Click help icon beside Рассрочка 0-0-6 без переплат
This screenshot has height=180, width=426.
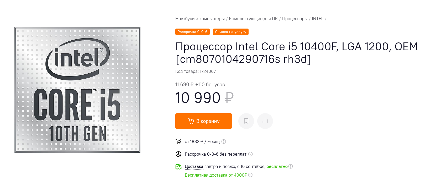250,154
